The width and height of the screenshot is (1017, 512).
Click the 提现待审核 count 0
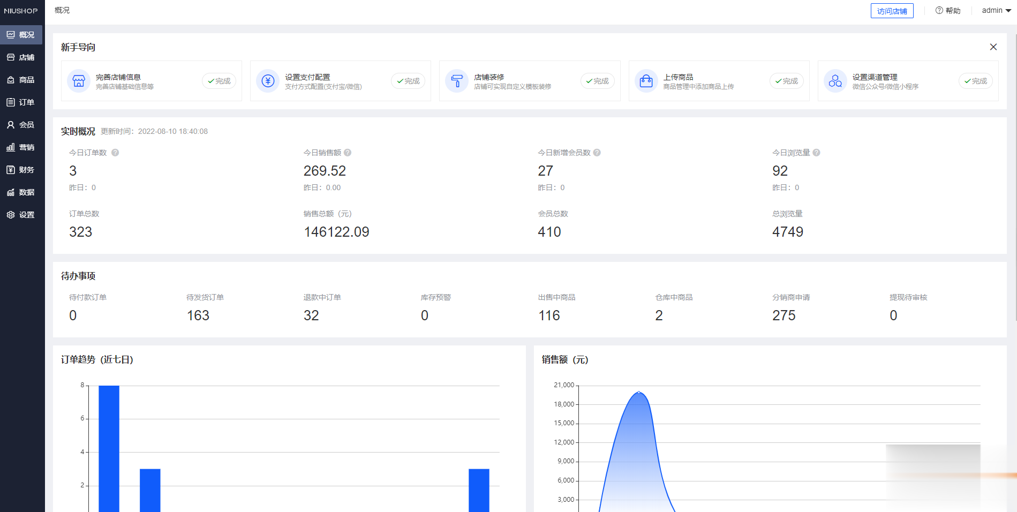893,315
